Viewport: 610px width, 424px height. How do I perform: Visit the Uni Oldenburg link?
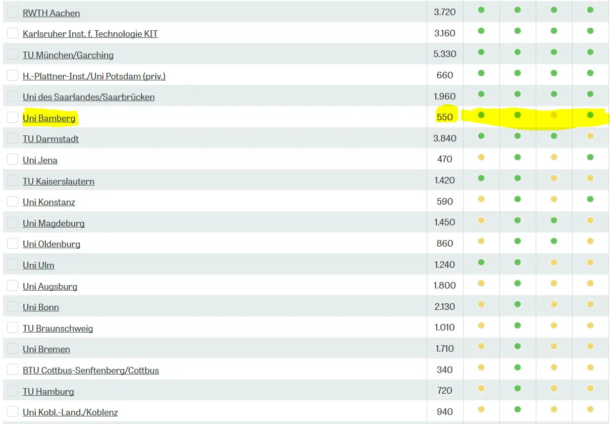(52, 244)
